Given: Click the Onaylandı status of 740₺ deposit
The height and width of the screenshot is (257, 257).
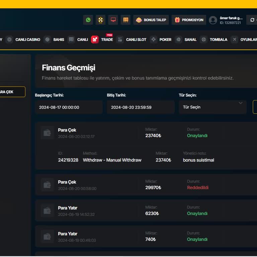Looking at the screenshot, I should coord(197,239).
